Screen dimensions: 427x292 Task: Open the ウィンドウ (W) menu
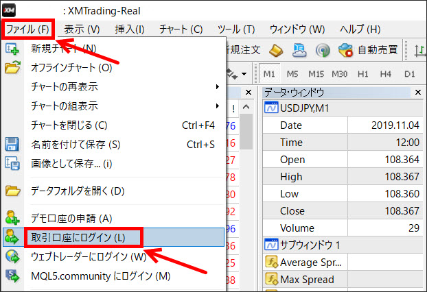297,29
